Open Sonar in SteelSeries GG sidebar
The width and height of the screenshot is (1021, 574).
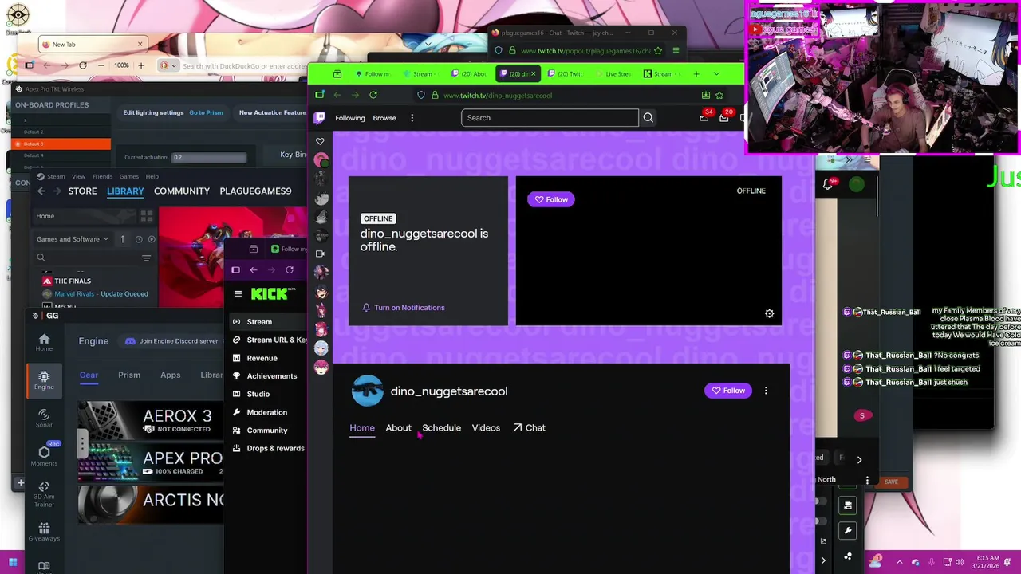[x=44, y=418]
